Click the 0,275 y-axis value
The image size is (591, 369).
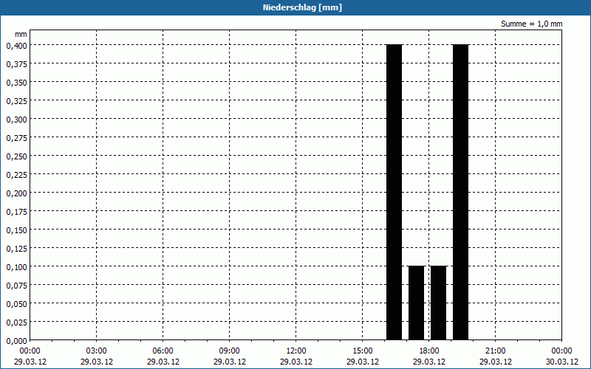pos(16,138)
